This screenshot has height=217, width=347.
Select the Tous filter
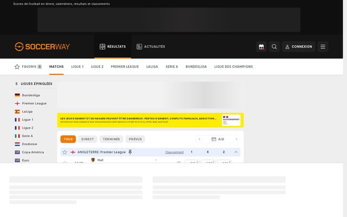point(68,139)
